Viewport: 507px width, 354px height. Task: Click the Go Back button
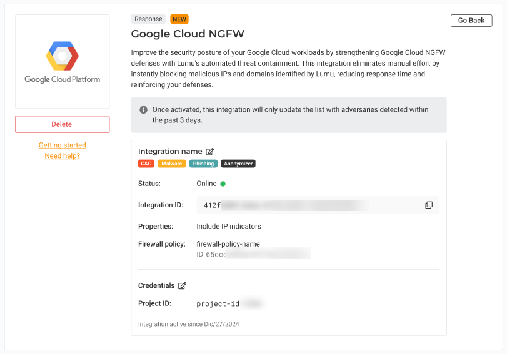tap(471, 21)
